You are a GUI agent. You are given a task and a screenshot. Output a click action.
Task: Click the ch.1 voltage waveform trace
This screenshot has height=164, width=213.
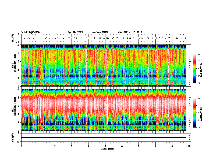tap(104, 38)
